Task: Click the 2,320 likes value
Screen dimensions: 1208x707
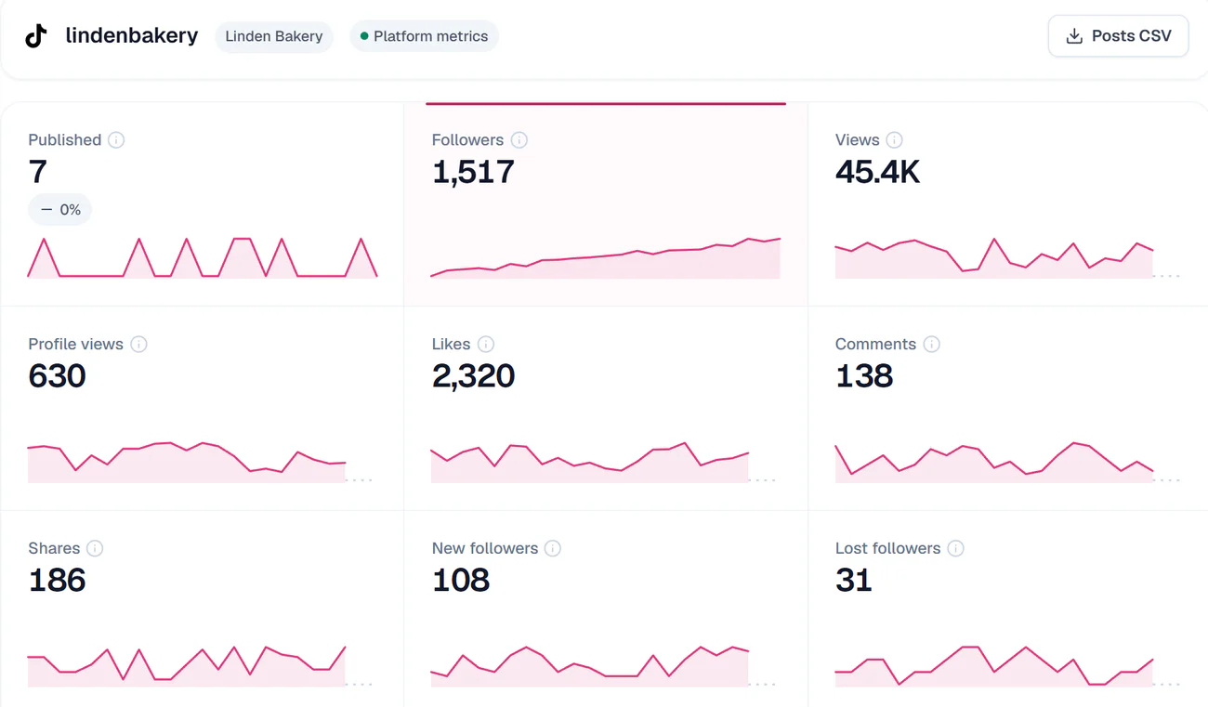Action: [473, 376]
